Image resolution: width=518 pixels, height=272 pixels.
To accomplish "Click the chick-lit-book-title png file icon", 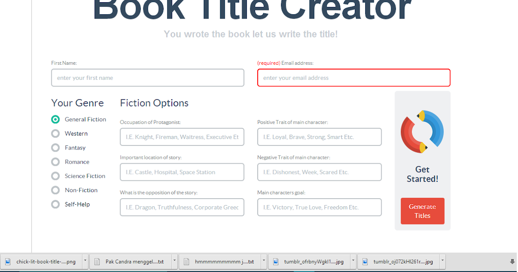I will [x=8, y=262].
